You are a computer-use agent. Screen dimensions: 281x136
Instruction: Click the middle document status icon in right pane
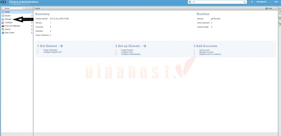[280, 18]
